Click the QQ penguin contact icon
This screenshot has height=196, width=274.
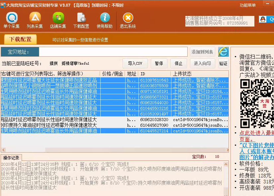point(263,19)
